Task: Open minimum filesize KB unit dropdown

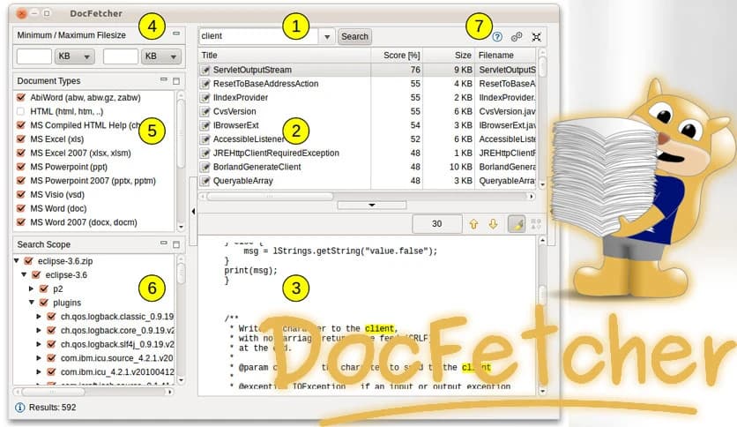Action: point(75,56)
